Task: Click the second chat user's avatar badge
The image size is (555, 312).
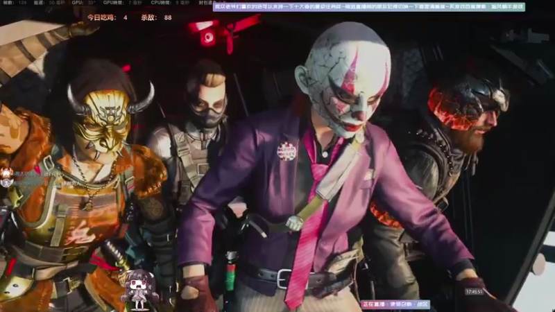Action: 6,183
